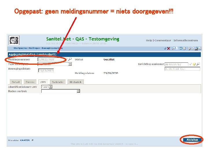
Task: Click the KAATOR afmelden link
Action: (25, 140)
